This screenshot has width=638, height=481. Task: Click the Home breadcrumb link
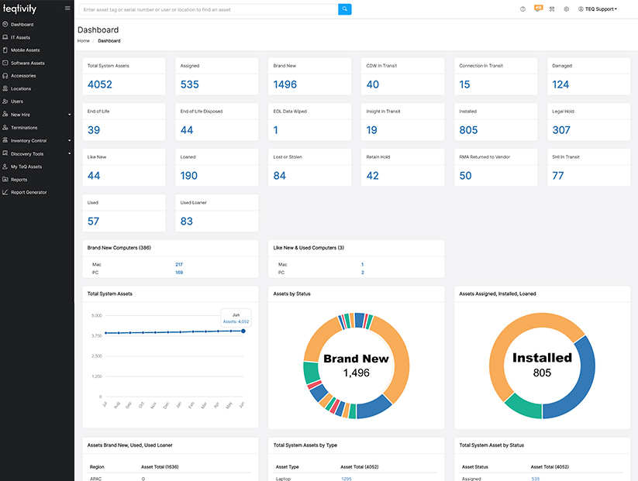83,40
